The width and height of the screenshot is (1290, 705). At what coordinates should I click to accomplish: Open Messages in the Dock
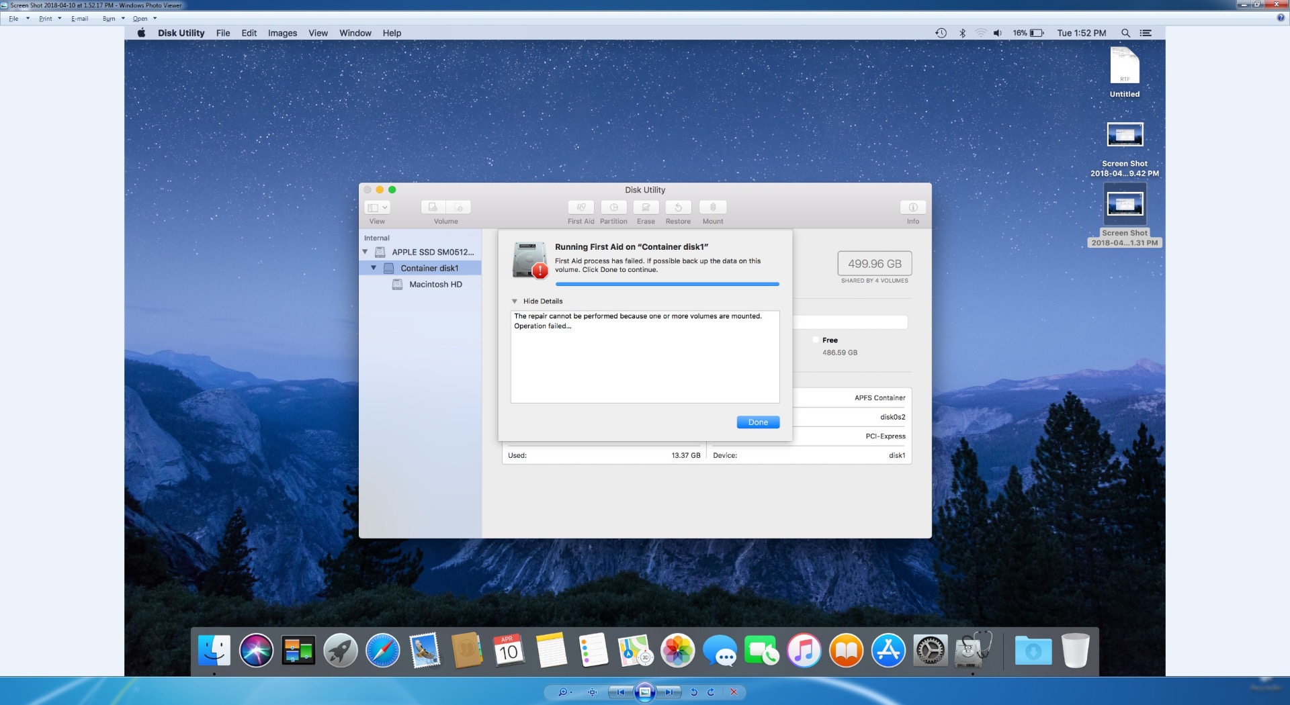click(720, 651)
